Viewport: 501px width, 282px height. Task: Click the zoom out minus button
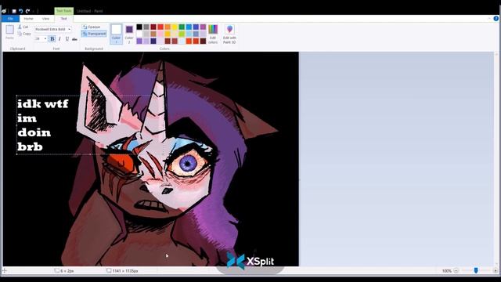[456, 271]
